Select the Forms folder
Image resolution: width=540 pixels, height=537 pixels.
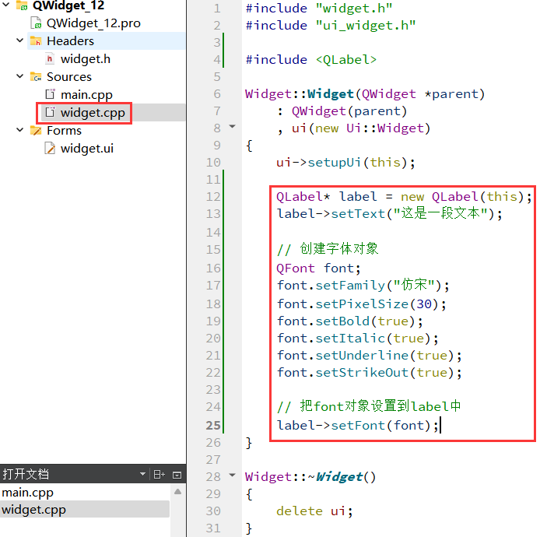coord(64,131)
